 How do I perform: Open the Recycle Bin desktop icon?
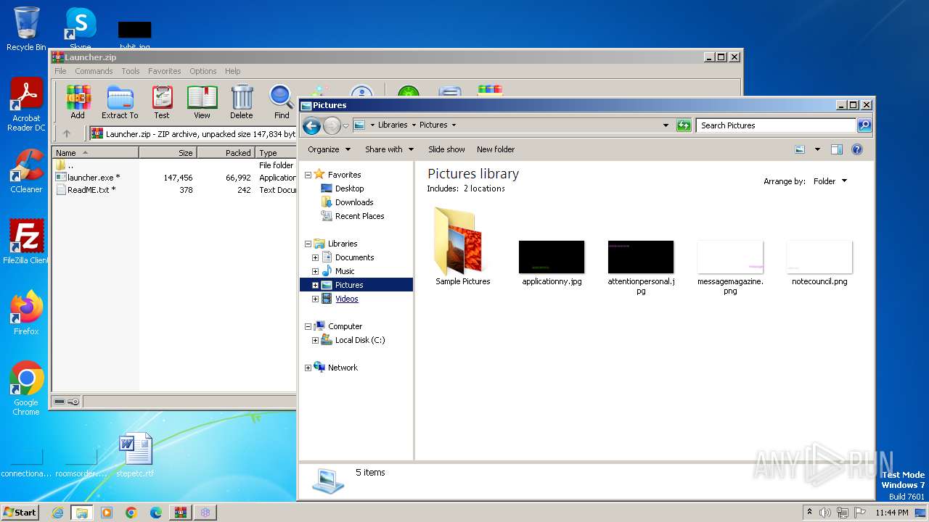26,29
